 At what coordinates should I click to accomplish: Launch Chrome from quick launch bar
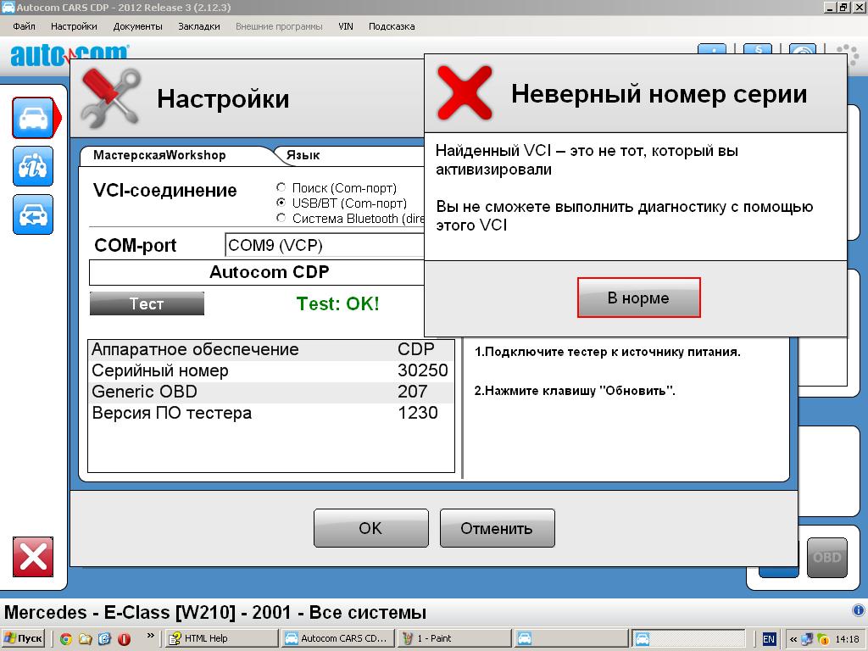(x=66, y=639)
